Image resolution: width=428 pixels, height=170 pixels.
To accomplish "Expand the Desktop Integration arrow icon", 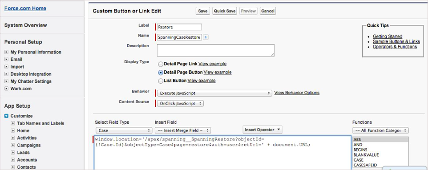I will point(6,74).
